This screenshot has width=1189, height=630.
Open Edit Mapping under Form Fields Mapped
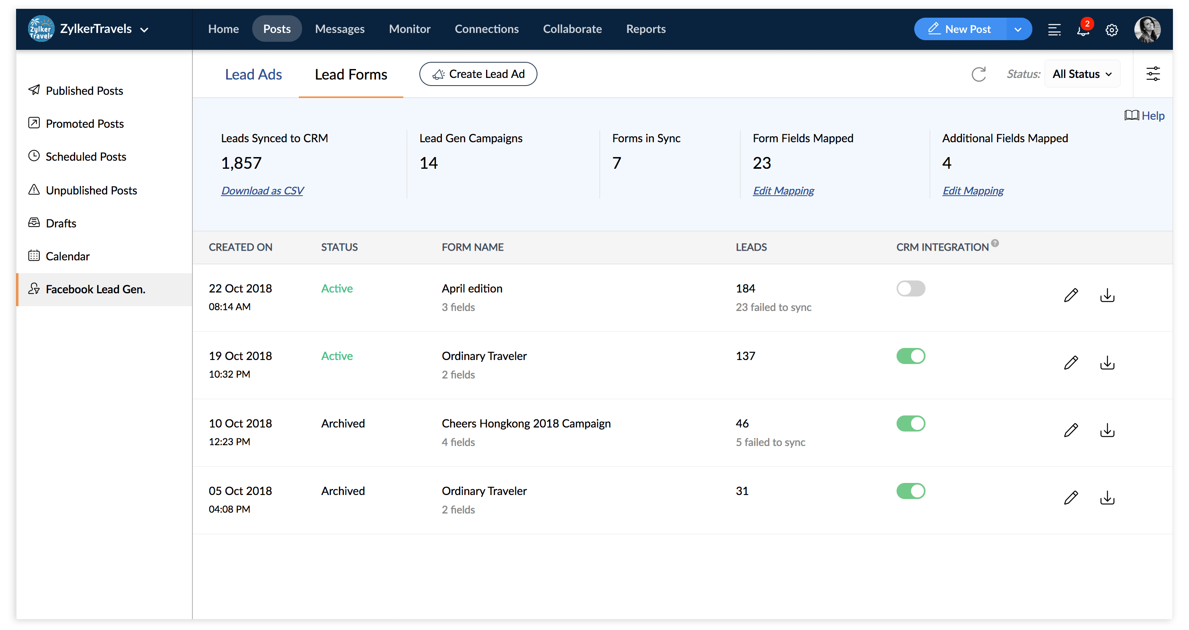pos(783,190)
